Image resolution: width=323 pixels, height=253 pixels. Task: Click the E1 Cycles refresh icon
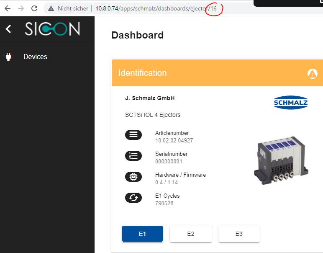(133, 198)
